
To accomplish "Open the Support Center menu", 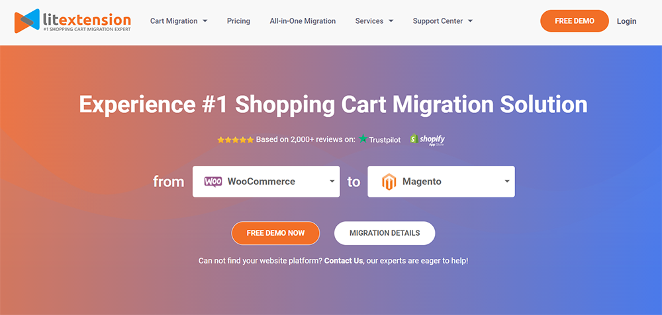I will (443, 21).
